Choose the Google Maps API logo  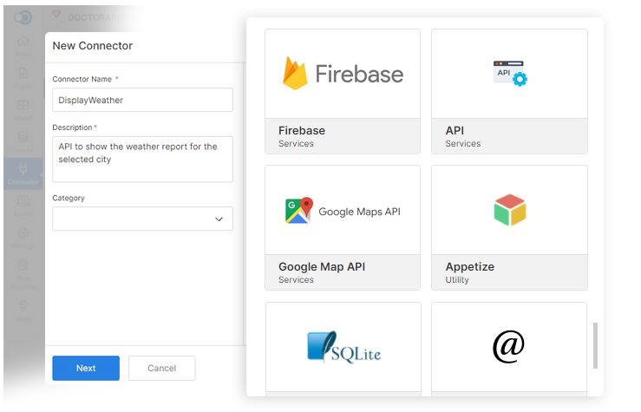click(x=343, y=211)
